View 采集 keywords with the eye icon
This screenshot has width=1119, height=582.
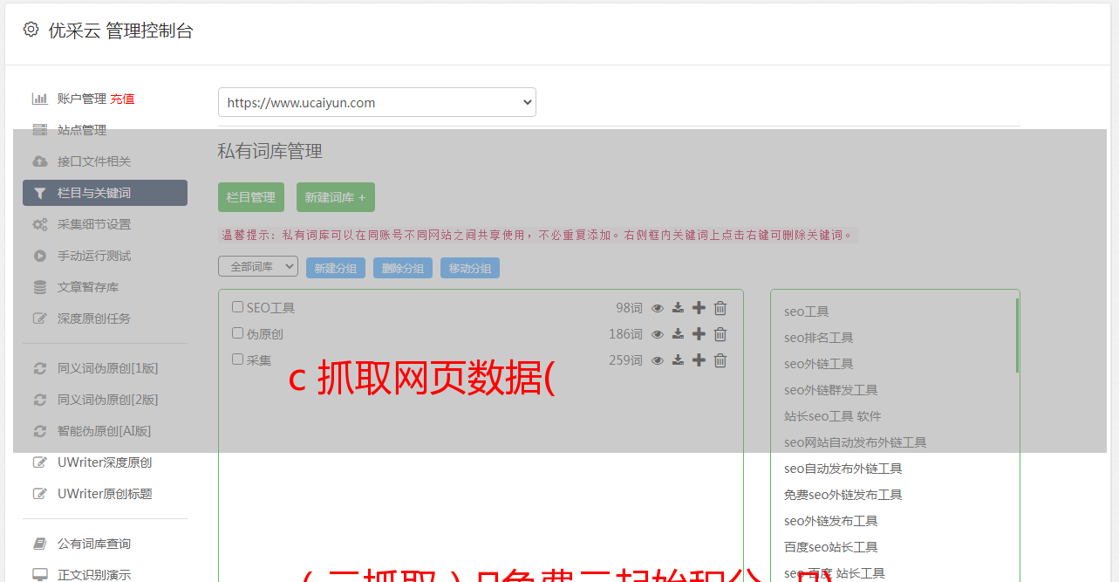pyautogui.click(x=658, y=360)
